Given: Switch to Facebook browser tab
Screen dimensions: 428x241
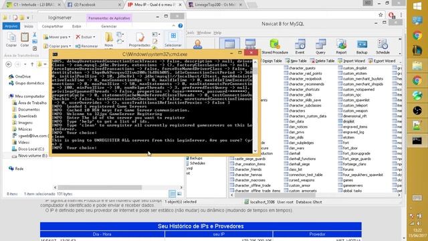Looking at the screenshot, I should pyautogui.click(x=94, y=5).
